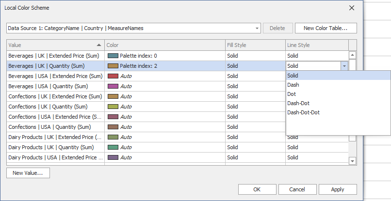Viewport: 391px width, 201px height.
Task: Click the Color column header
Action: [x=165, y=45]
